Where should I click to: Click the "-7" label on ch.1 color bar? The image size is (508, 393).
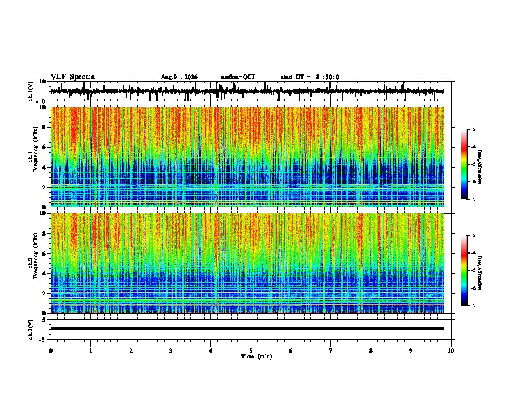click(x=473, y=199)
